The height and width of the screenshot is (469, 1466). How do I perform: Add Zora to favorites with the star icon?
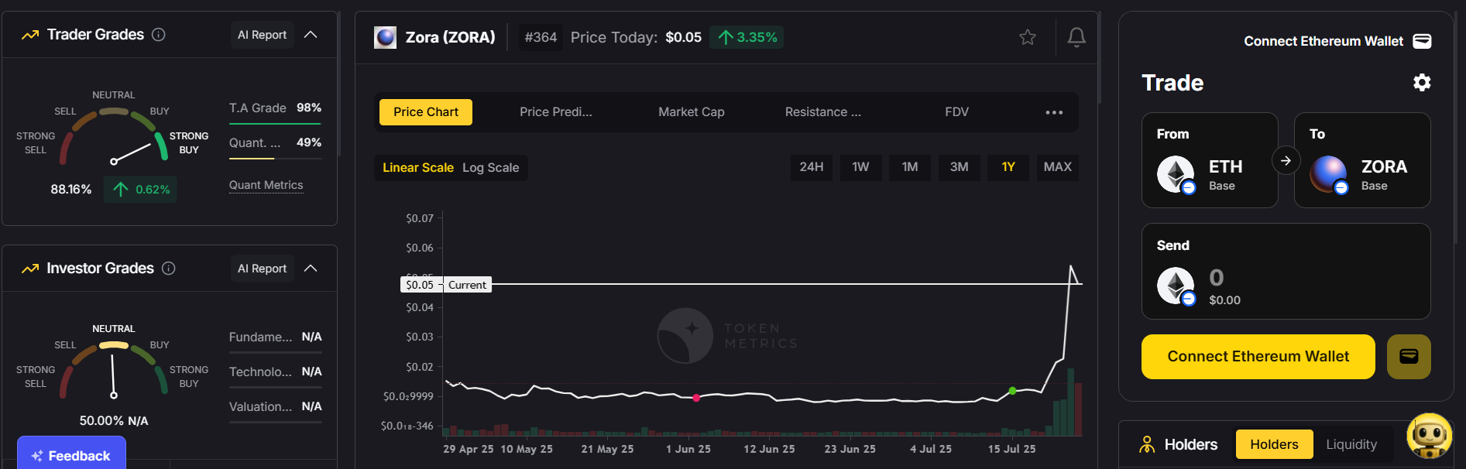click(1028, 37)
